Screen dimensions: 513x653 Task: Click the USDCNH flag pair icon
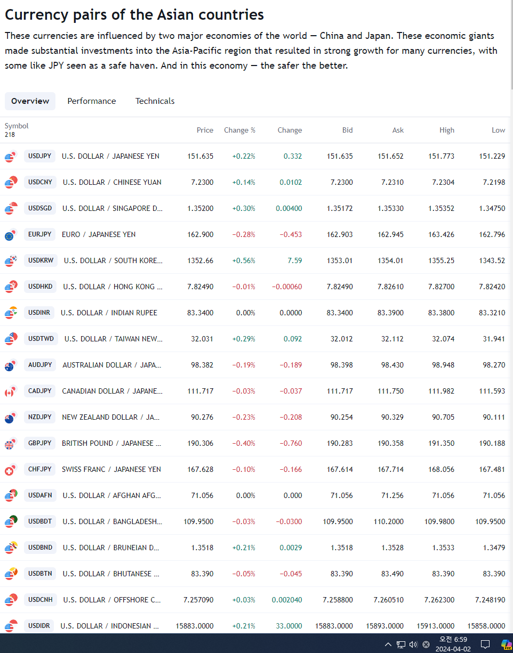point(11,600)
